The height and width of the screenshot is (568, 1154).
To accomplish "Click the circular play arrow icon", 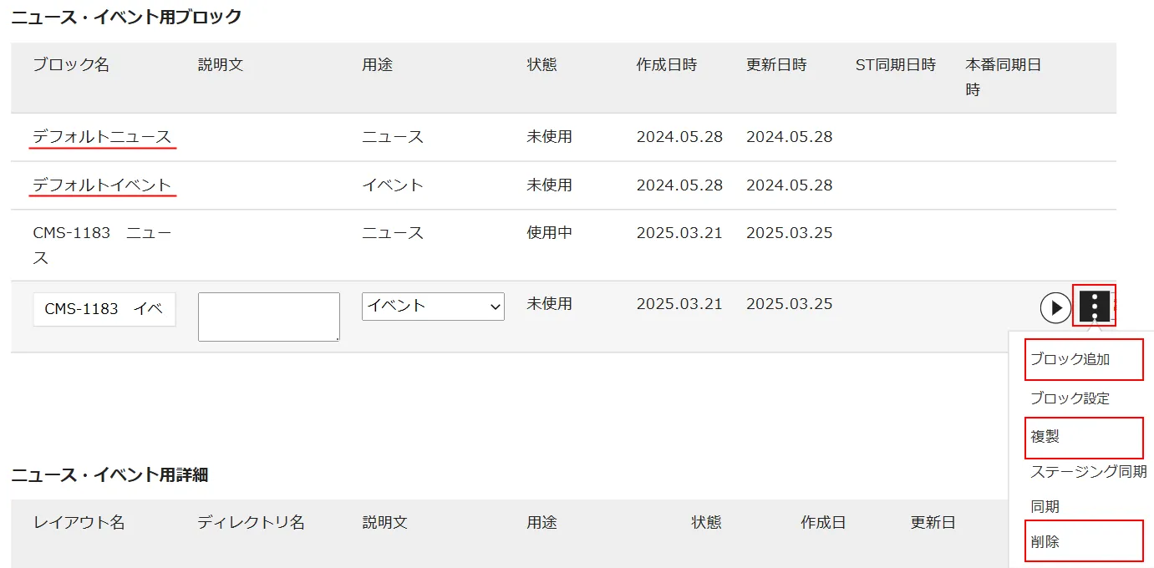I will (x=1055, y=307).
